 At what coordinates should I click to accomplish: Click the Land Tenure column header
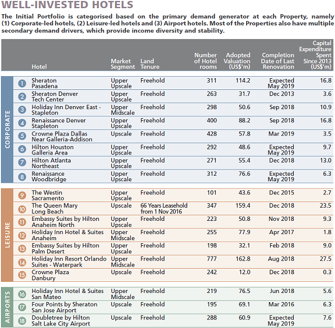[150, 64]
